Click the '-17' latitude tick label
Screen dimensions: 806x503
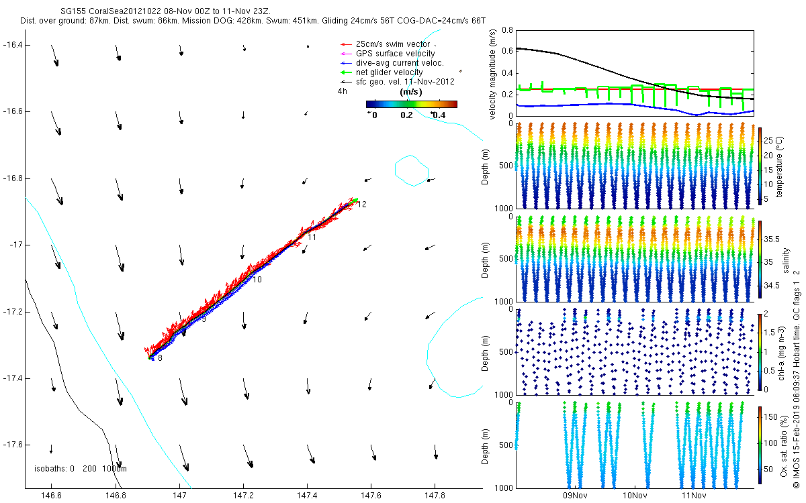tap(16, 245)
